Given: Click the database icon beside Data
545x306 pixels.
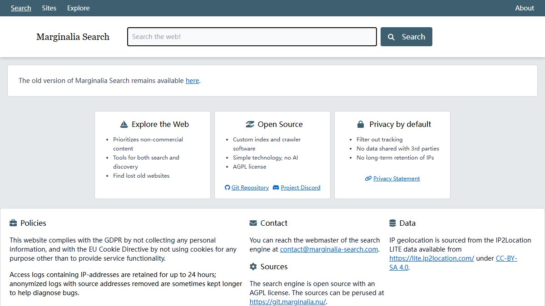Looking at the screenshot, I should (x=393, y=223).
